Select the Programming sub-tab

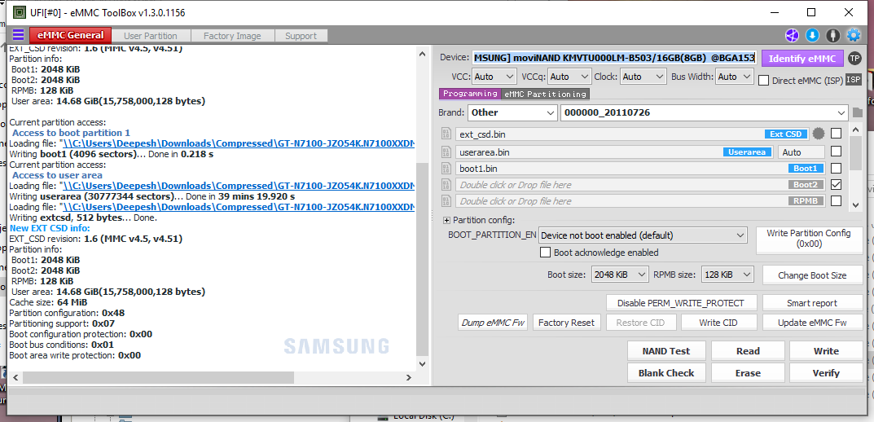[x=470, y=94]
